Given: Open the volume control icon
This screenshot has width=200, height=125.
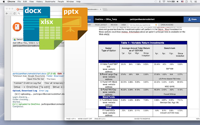Looking at the screenshot, I should click(178, 2).
